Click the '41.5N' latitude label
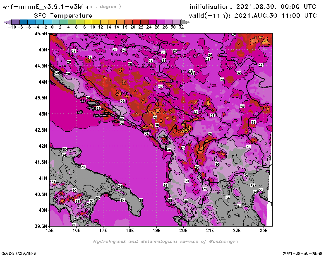 click(41, 162)
